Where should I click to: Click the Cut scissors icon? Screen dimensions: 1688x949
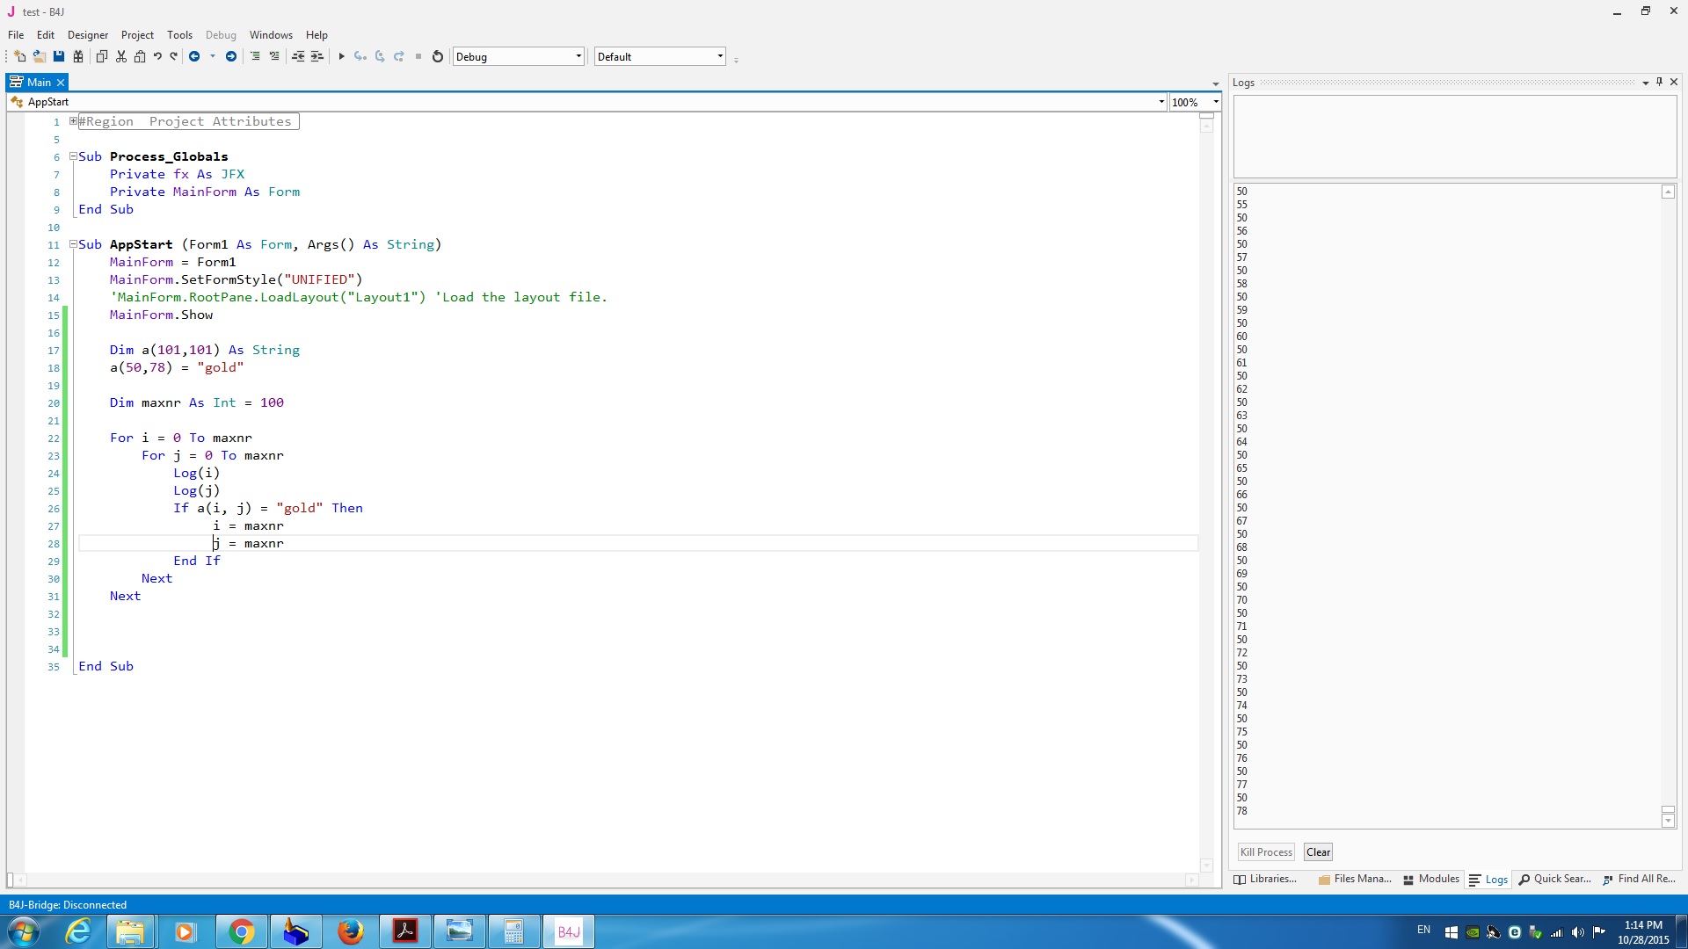(x=121, y=56)
